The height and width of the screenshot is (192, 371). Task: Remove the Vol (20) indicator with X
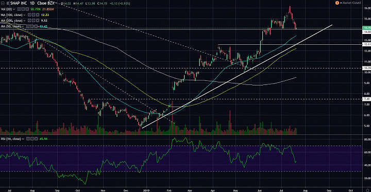[27, 9]
